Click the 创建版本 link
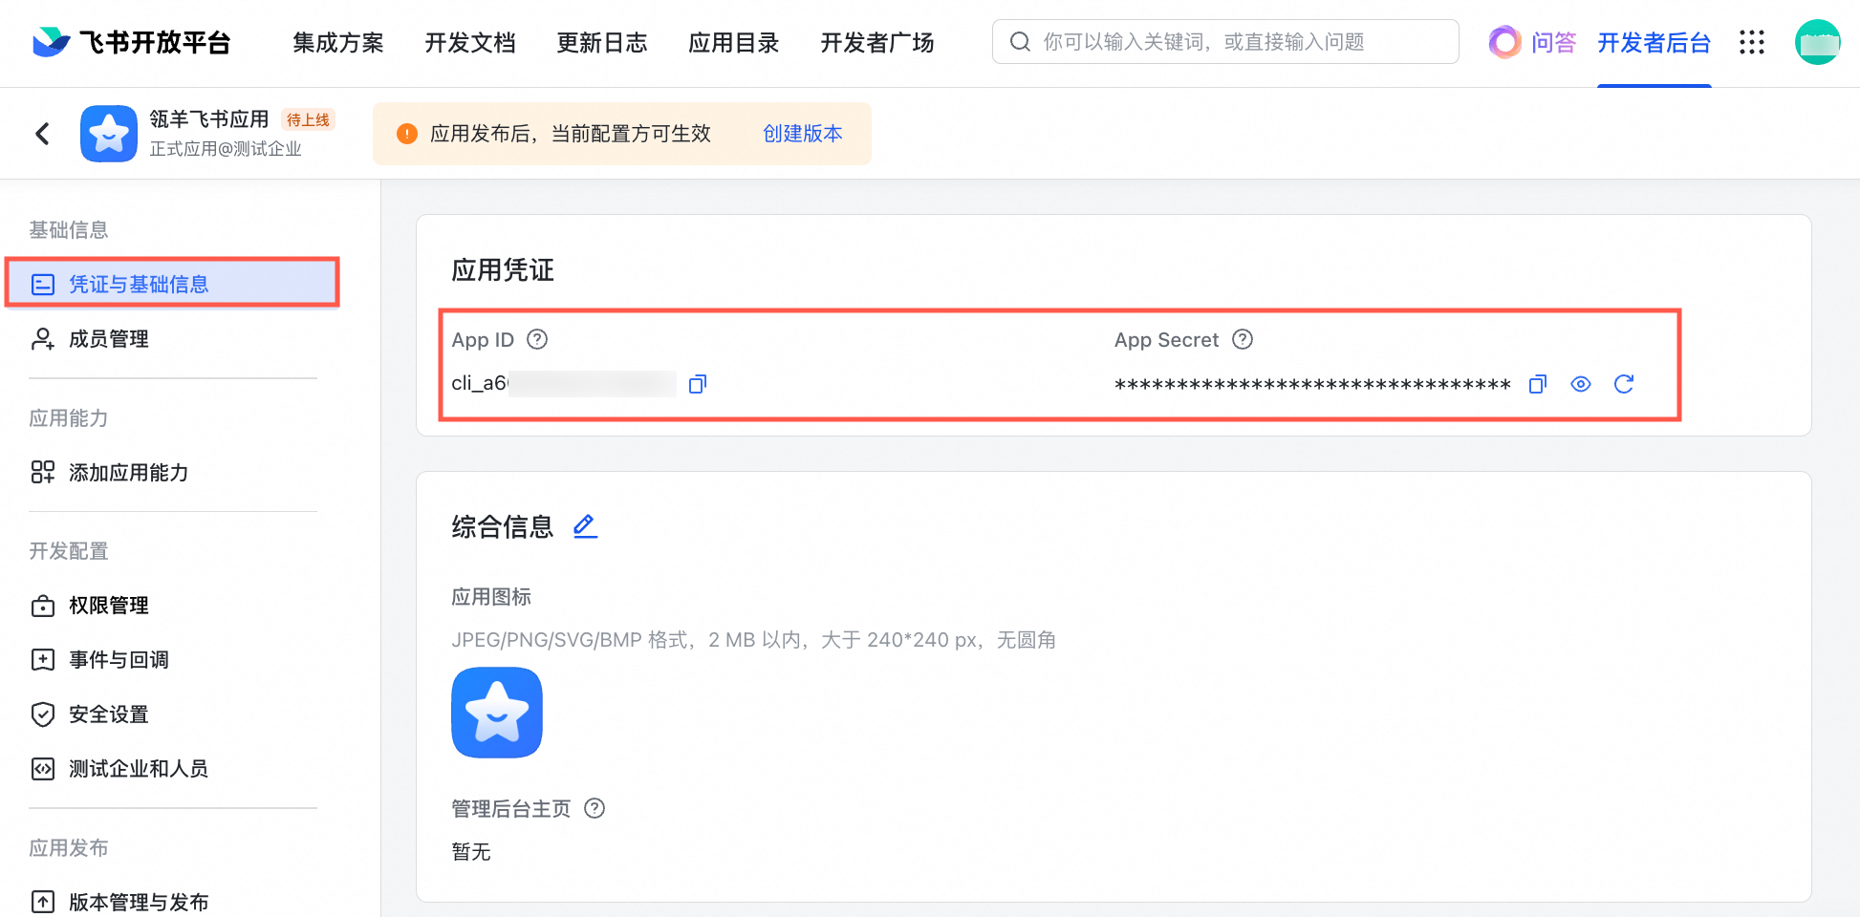1860x917 pixels. click(803, 134)
